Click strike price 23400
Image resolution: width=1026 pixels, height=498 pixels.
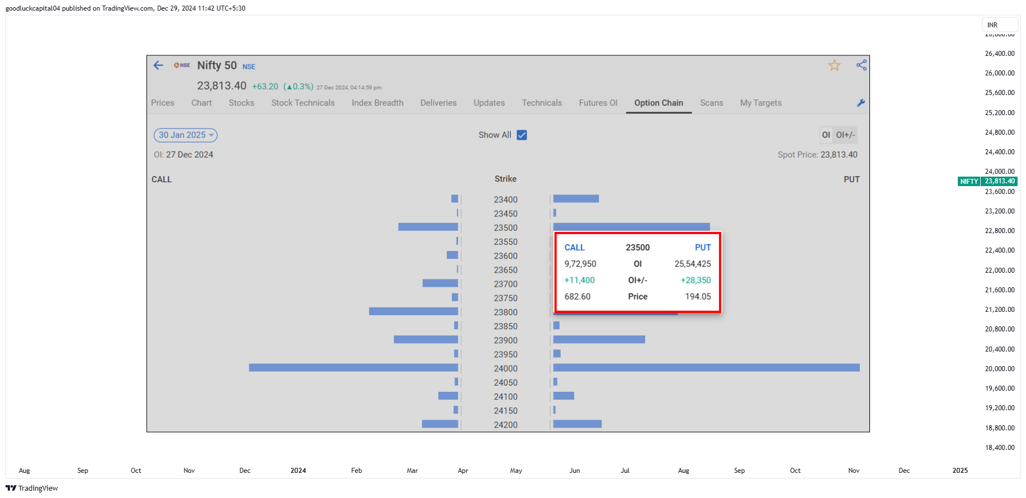click(505, 200)
